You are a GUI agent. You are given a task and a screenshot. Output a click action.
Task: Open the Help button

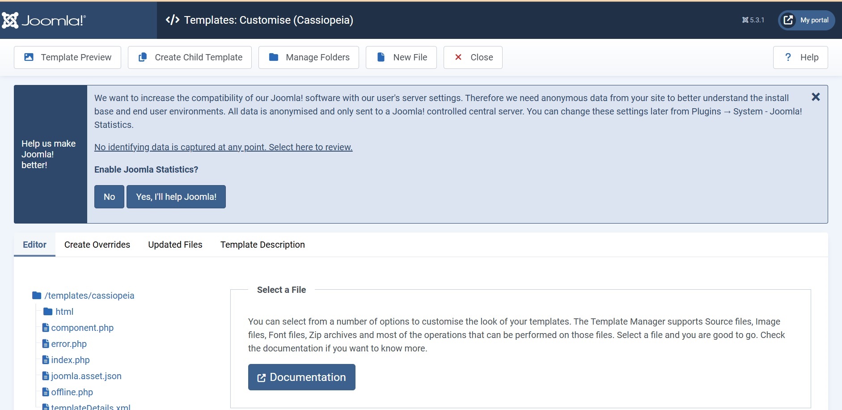pos(800,57)
